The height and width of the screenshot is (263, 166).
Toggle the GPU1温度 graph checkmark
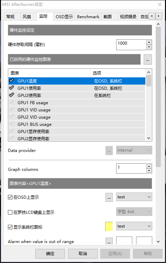pyautogui.click(x=12, y=81)
